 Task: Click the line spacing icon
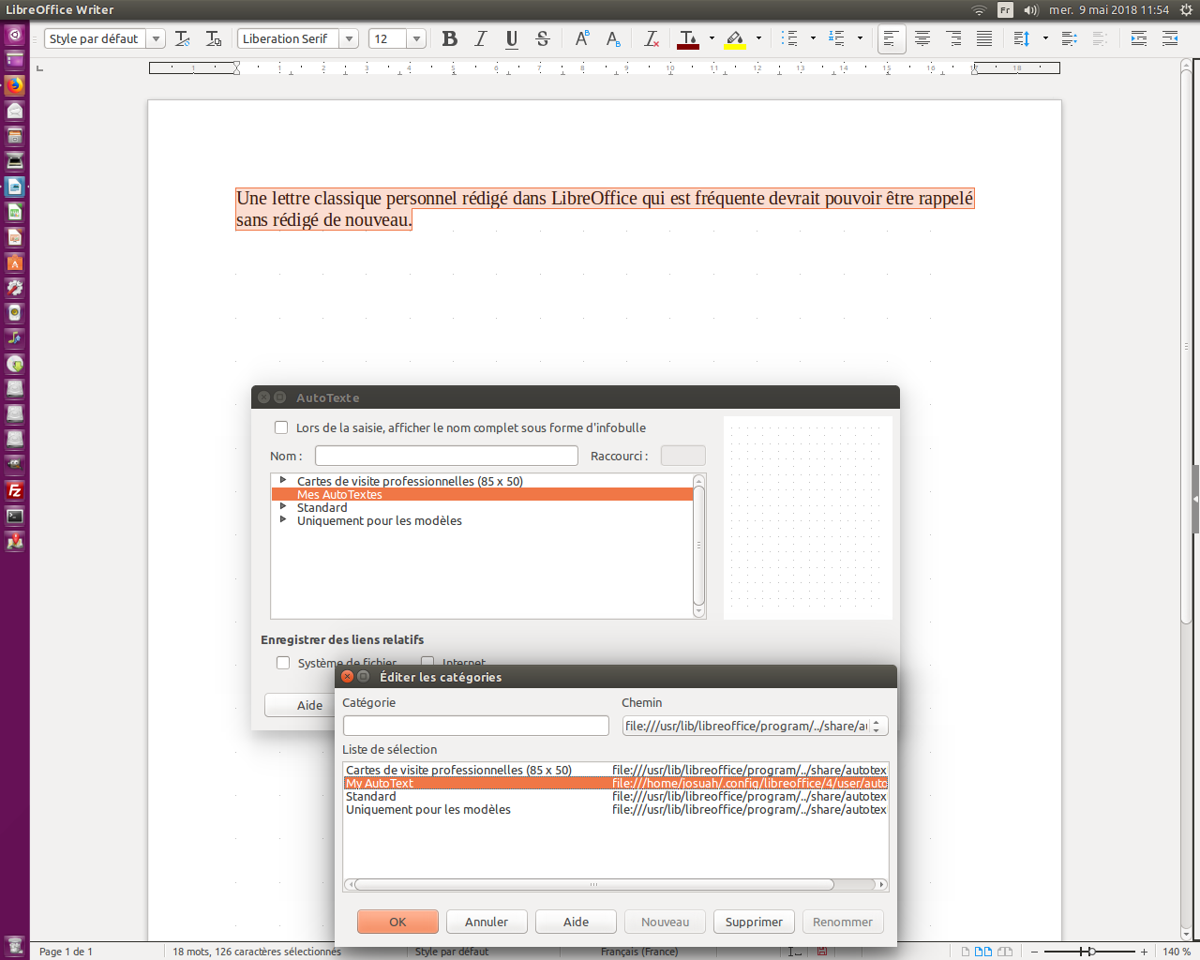(1023, 38)
